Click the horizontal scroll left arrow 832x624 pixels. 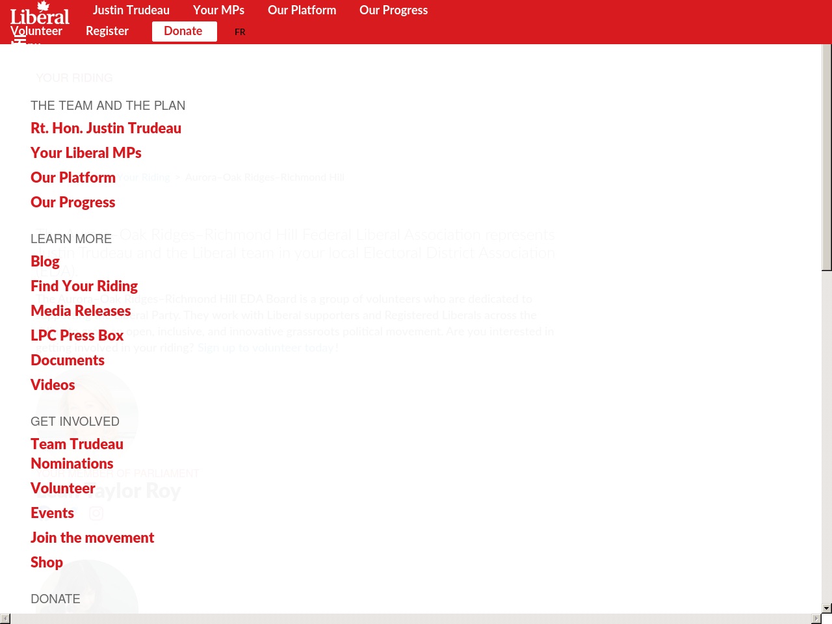[x=5, y=619]
